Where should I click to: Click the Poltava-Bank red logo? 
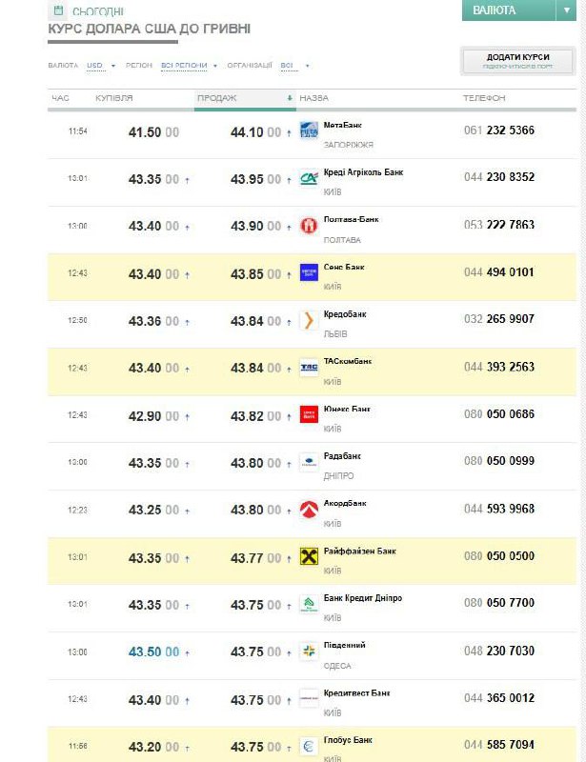click(309, 226)
